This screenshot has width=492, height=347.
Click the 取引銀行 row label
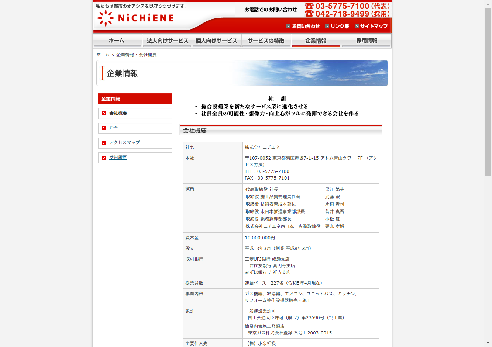point(194,259)
